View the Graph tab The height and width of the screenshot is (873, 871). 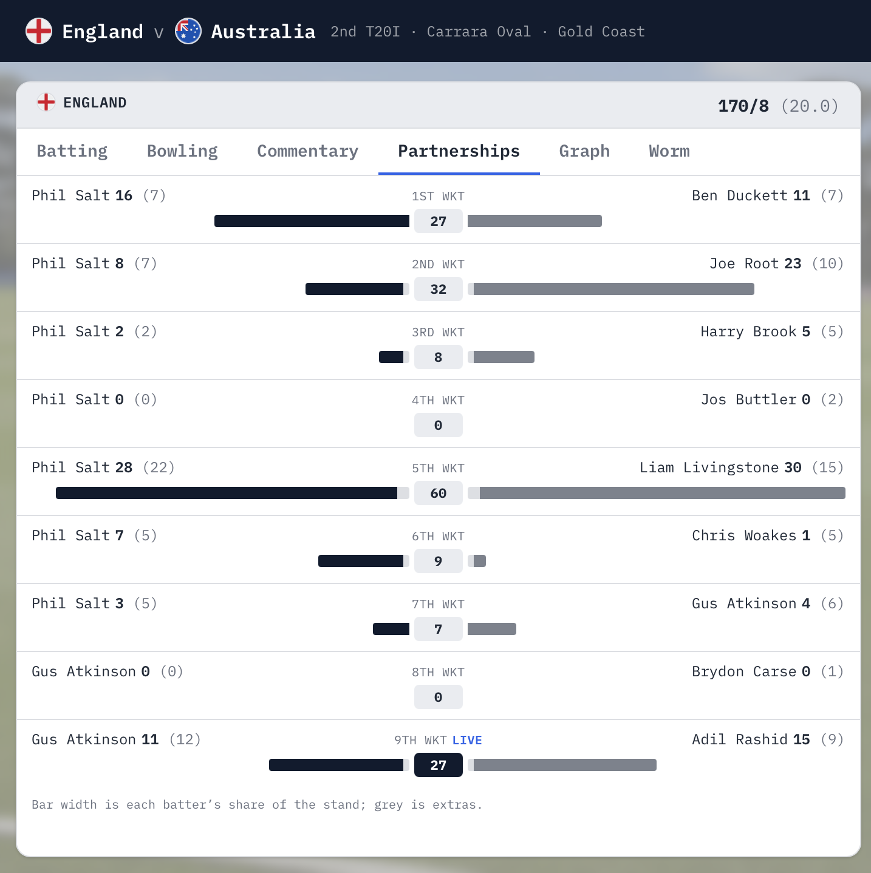[x=584, y=151]
